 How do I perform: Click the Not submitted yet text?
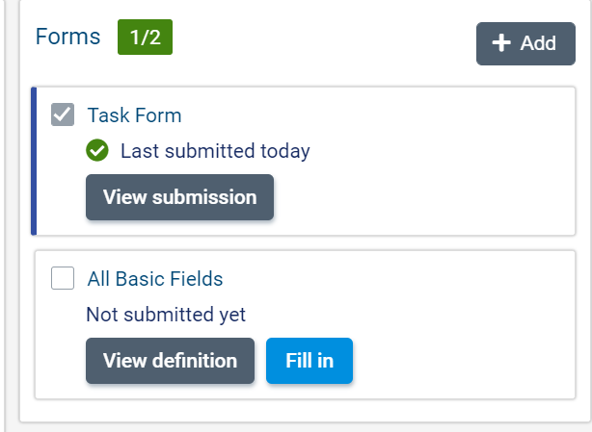tap(166, 315)
